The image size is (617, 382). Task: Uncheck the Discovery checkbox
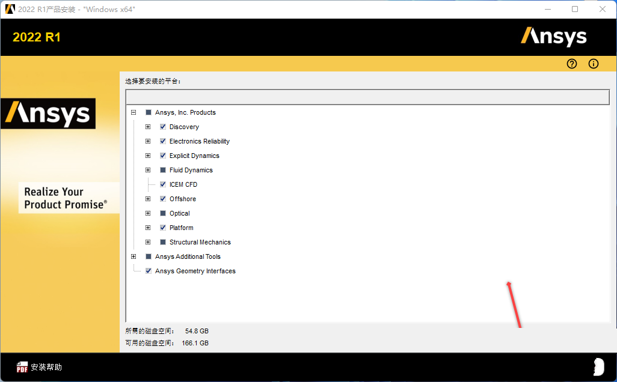163,127
